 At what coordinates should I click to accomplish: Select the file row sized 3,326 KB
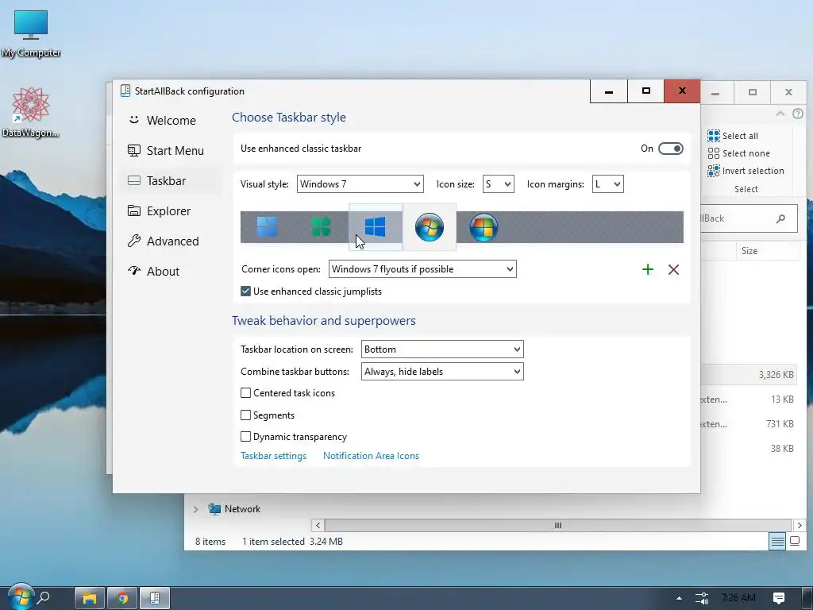[749, 375]
